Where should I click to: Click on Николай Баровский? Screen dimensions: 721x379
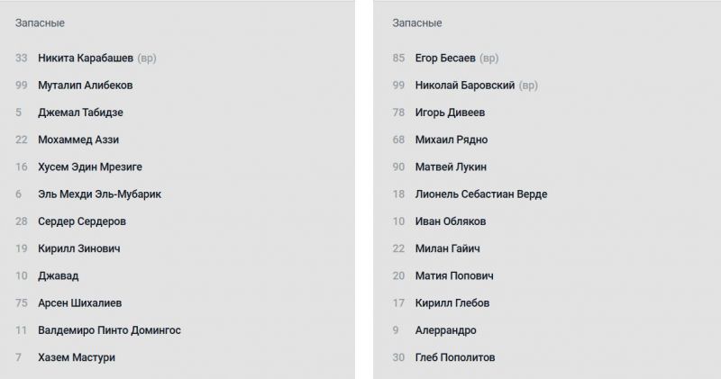465,86
